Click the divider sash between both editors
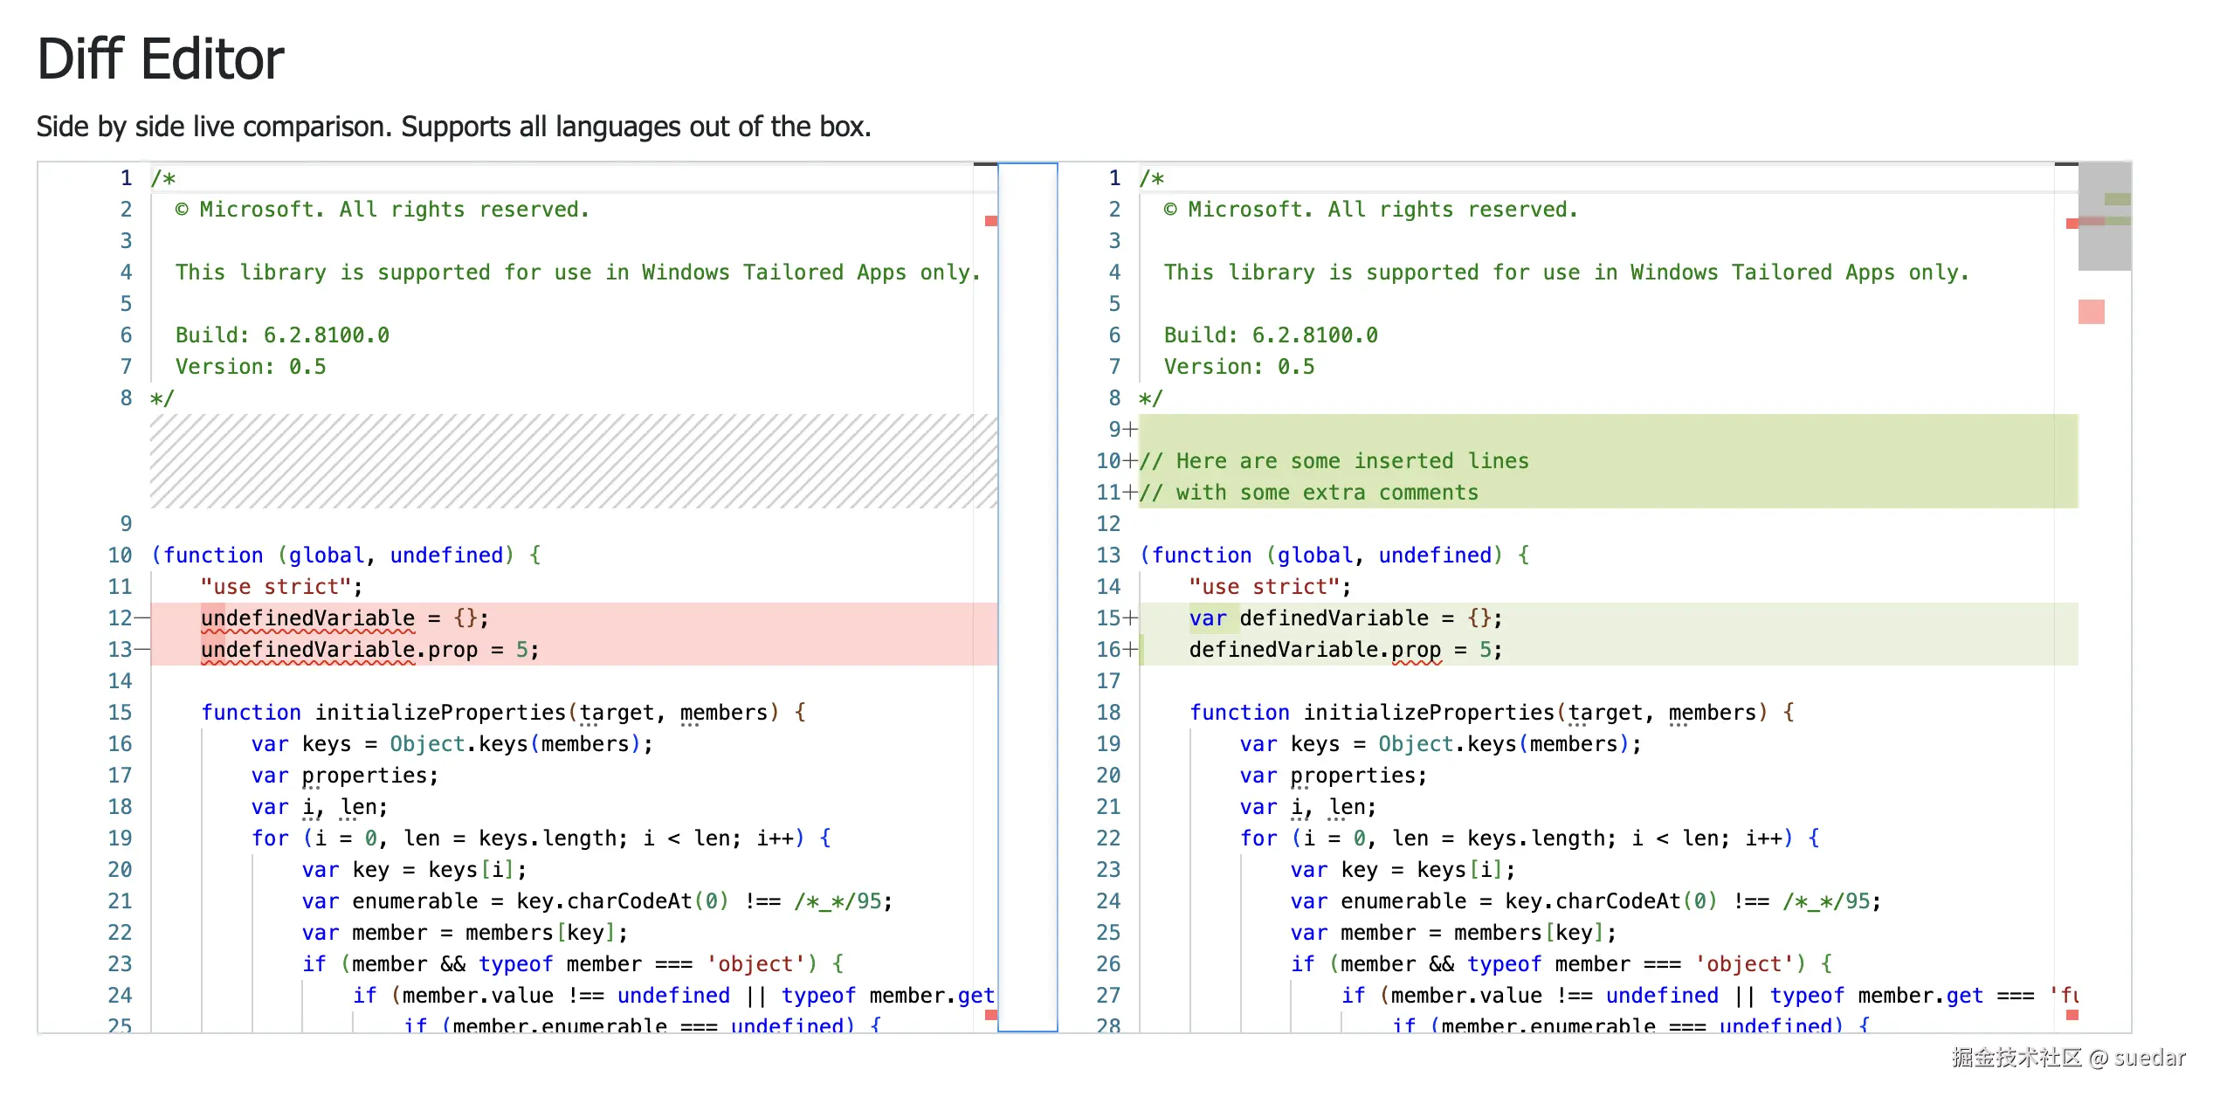2213x1097 pixels. click(x=1027, y=597)
